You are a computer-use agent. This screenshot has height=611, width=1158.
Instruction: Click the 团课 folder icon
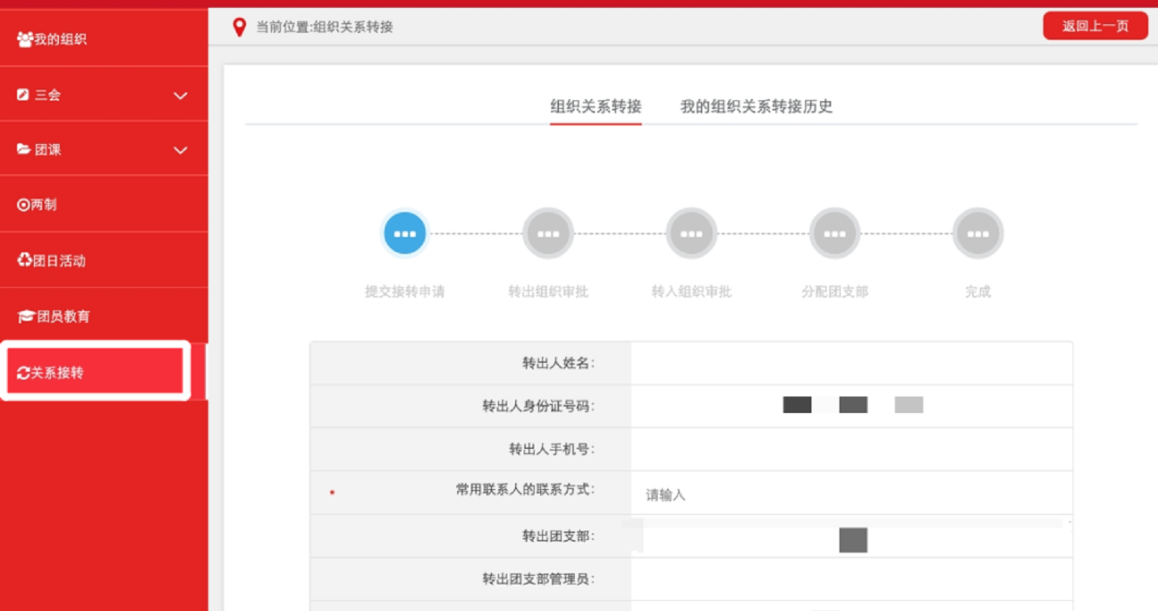coord(24,149)
